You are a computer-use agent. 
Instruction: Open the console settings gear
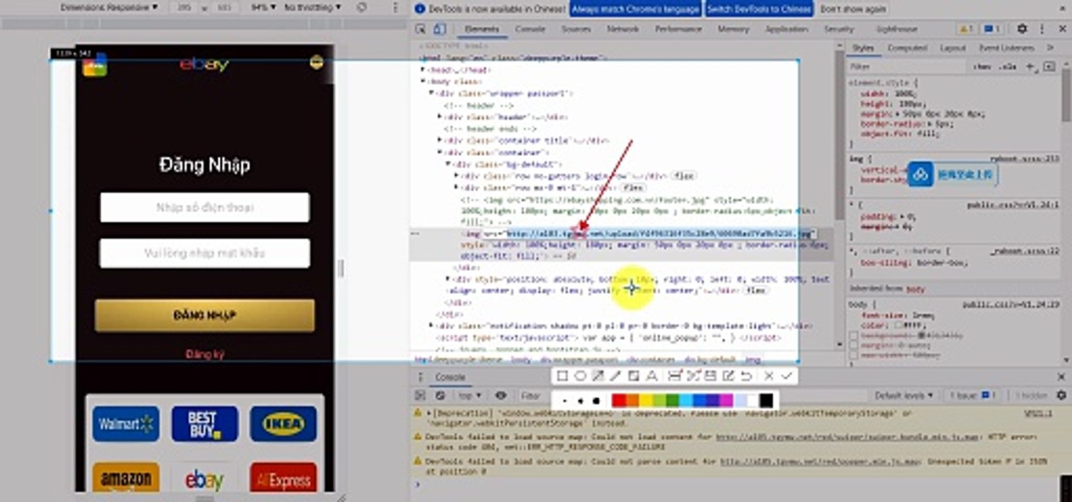point(1060,395)
